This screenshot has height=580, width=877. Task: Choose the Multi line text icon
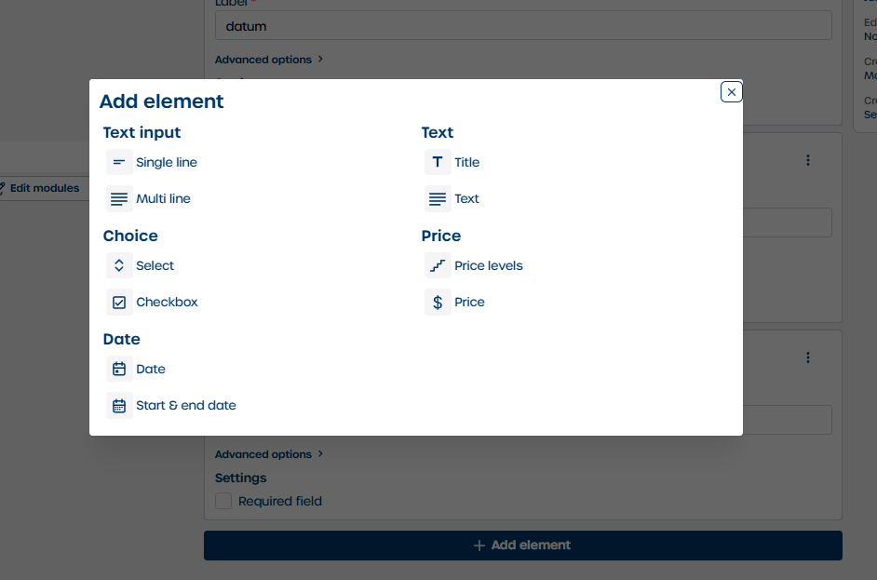pyautogui.click(x=118, y=198)
